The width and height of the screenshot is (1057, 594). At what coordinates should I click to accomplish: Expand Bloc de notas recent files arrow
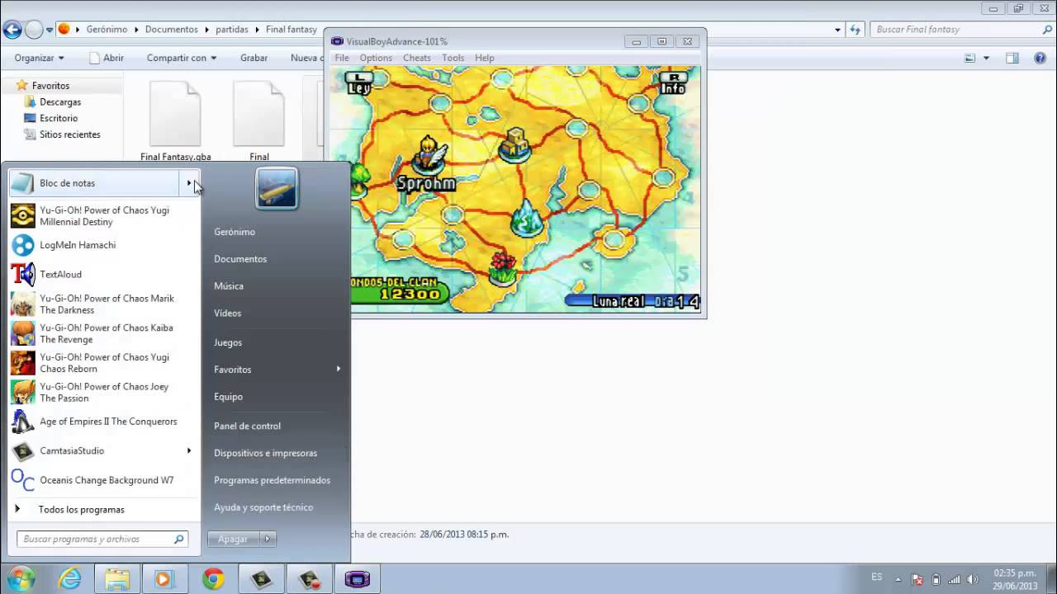[x=189, y=183]
